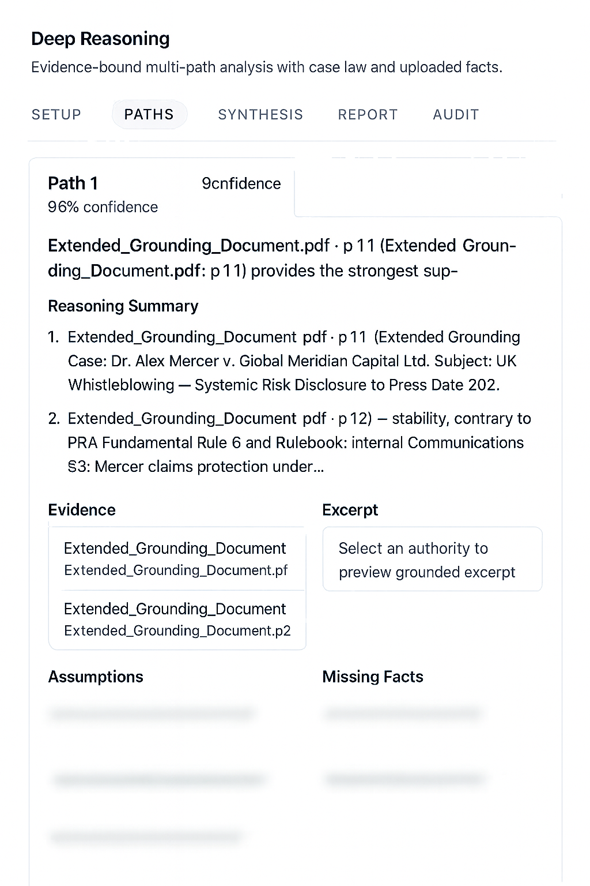Click the Evidence section heading
The height and width of the screenshot is (886, 590).
82,510
